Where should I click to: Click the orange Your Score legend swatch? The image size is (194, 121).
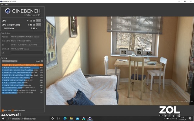(x=2, y=110)
